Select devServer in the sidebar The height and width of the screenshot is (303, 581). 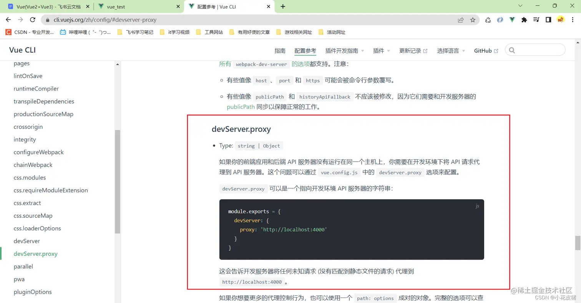tap(27, 241)
